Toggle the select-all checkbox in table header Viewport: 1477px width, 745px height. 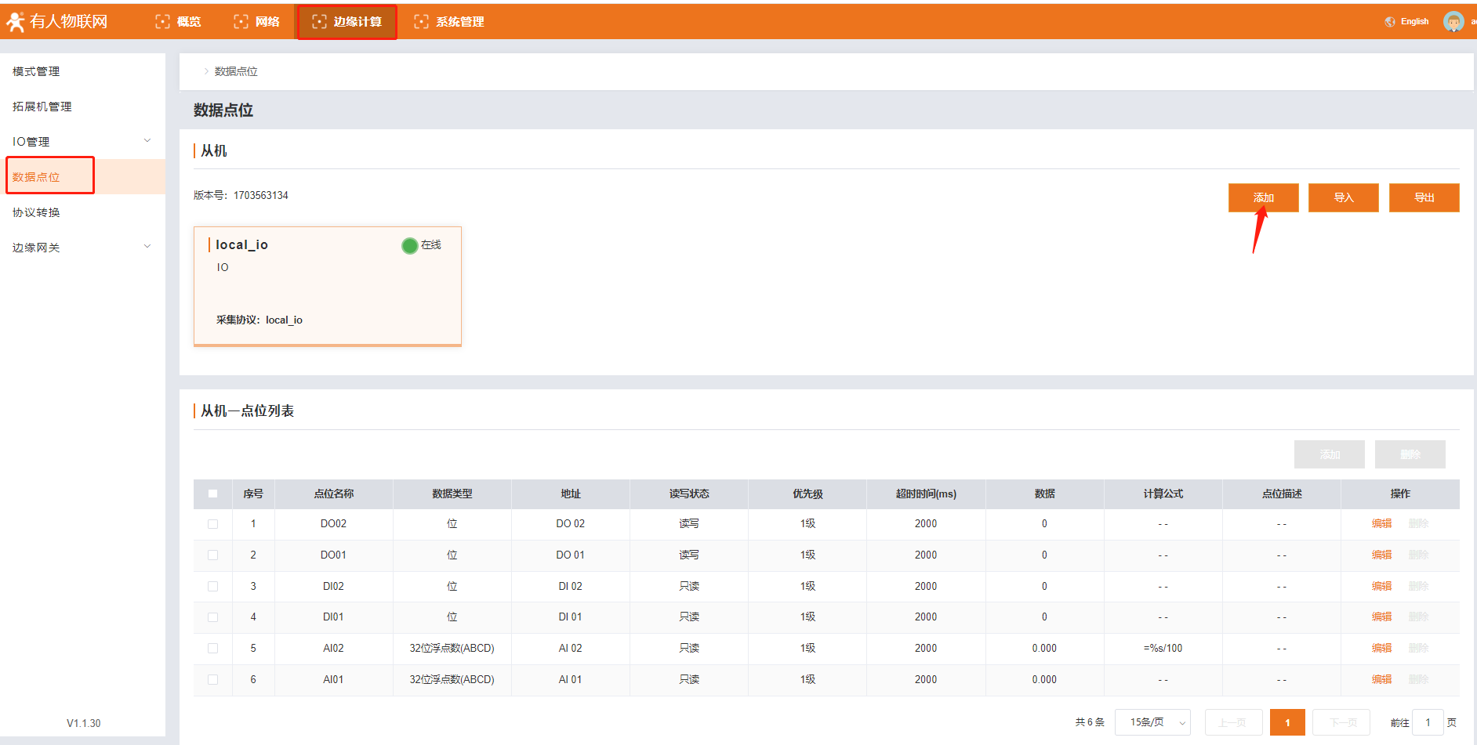[212, 494]
